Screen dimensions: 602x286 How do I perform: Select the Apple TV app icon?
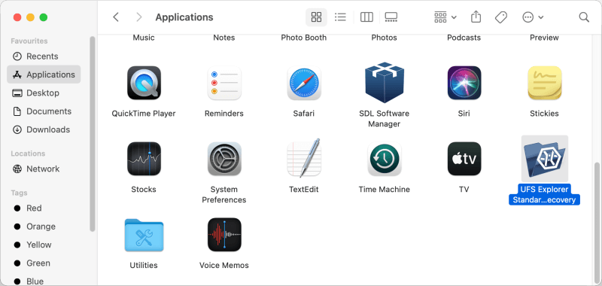click(x=464, y=159)
